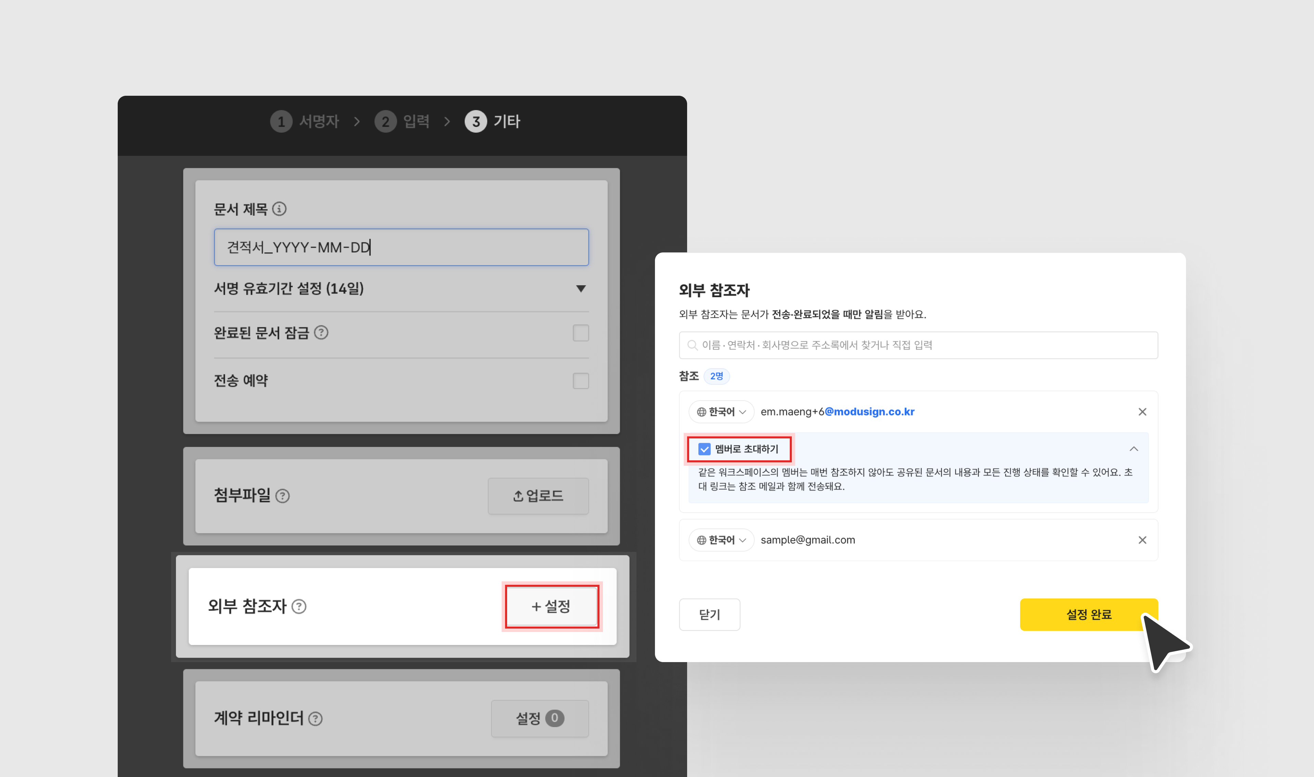
Task: Click help icon beside 완료된 문서 잠금
Action: click(321, 332)
